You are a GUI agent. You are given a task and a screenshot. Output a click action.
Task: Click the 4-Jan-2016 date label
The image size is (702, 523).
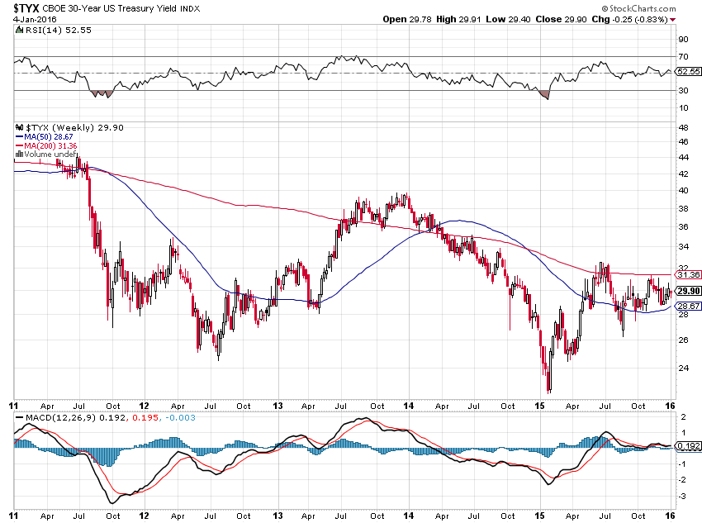[29, 19]
